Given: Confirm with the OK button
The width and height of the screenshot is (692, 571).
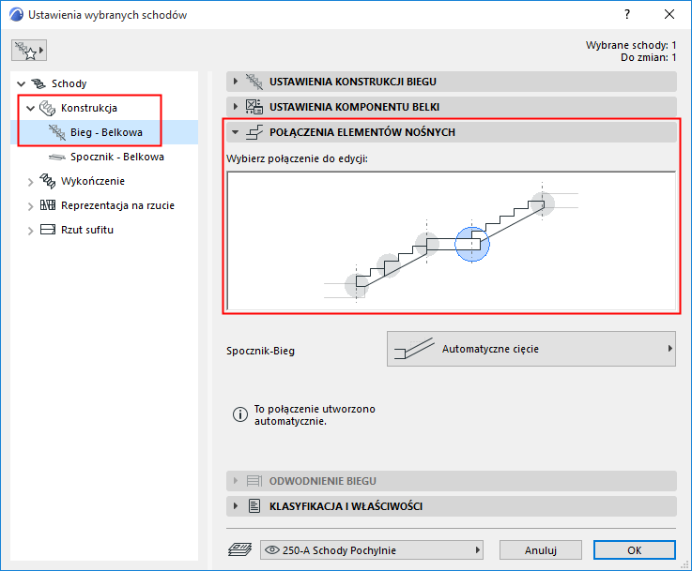Looking at the screenshot, I should tap(634, 549).
